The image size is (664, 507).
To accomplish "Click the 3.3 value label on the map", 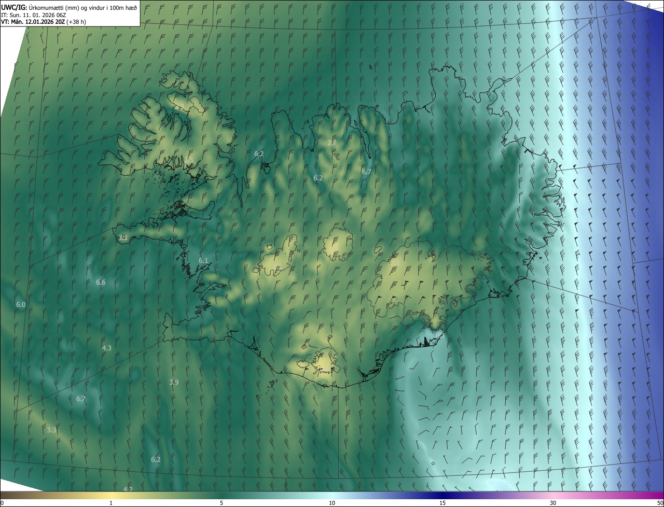I will 51,430.
